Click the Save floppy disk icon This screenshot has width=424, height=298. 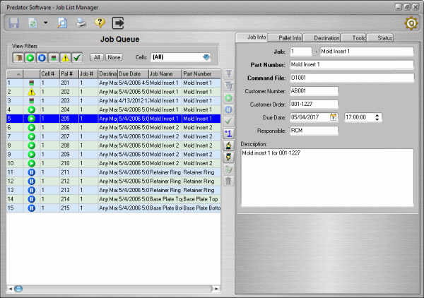click(x=14, y=22)
